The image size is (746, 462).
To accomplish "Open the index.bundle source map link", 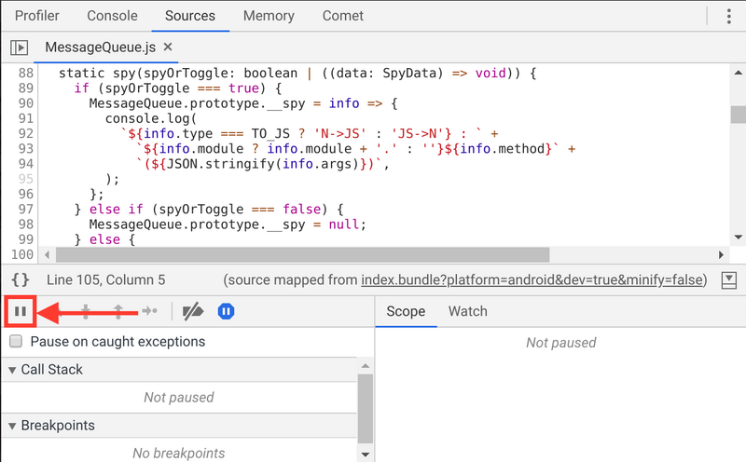I will 532,280.
